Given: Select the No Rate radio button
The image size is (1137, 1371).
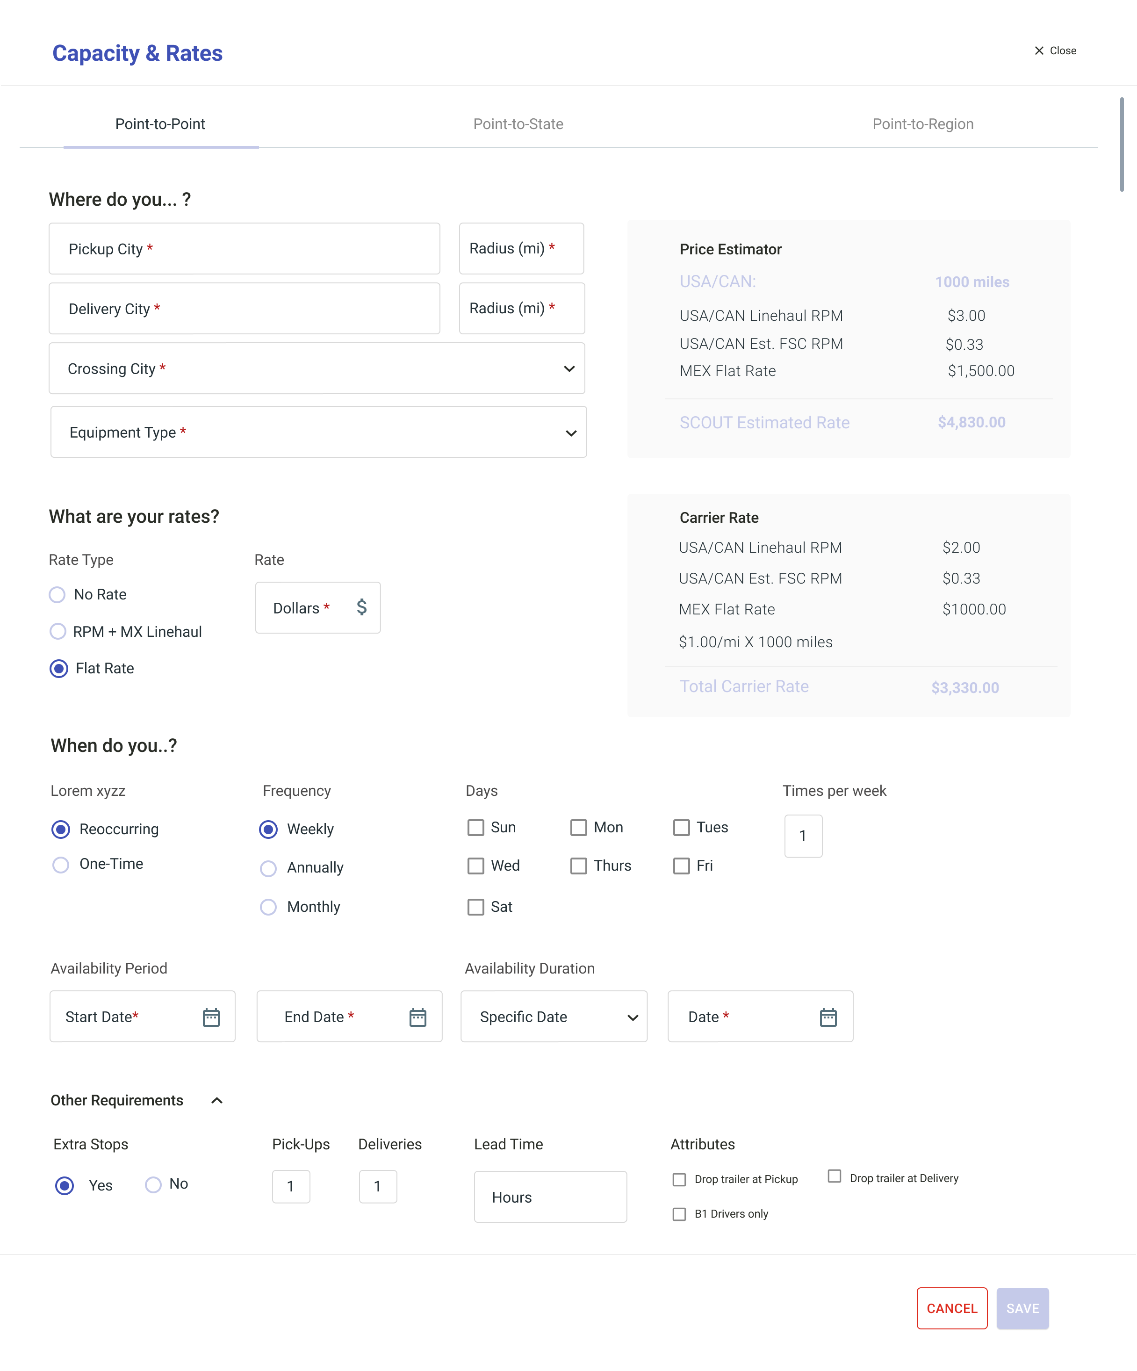Looking at the screenshot, I should point(58,595).
